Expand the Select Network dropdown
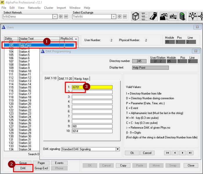 pos(55,17)
